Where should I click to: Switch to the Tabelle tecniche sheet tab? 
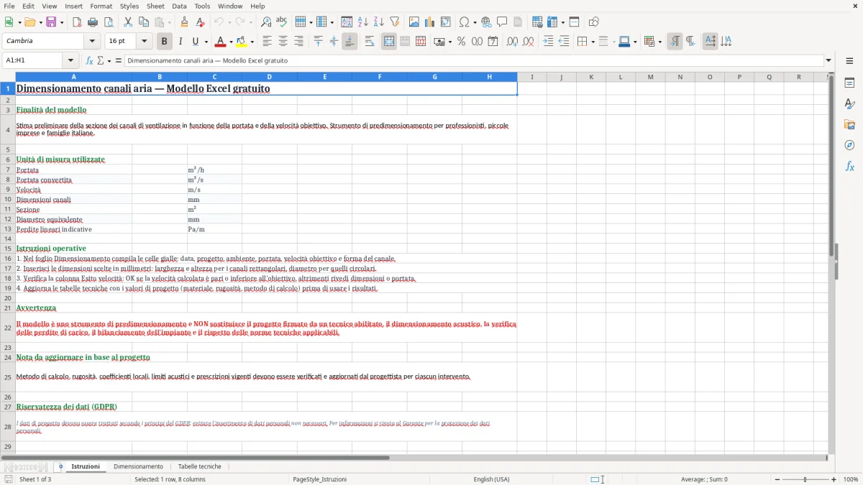pyautogui.click(x=199, y=466)
